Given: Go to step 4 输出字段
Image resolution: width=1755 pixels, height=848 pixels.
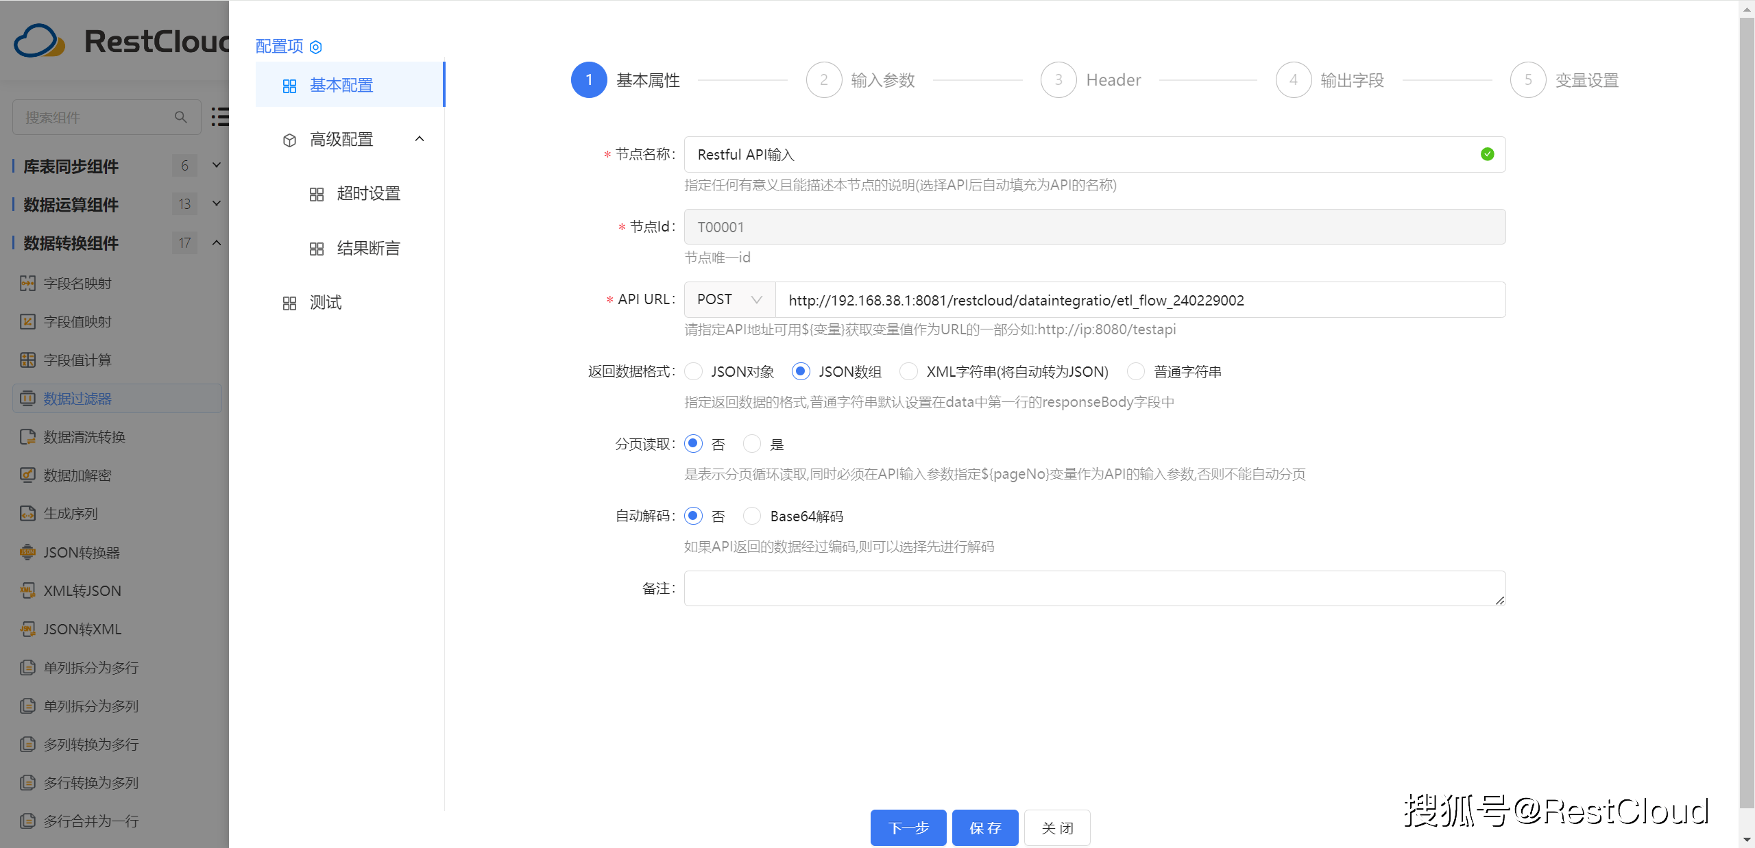Looking at the screenshot, I should point(1330,80).
